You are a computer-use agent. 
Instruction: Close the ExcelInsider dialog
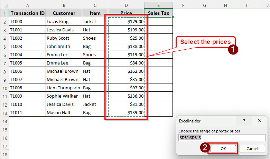point(260,121)
